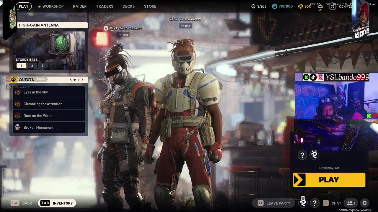Click the Instagram logo in stream overlay
The height and width of the screenshot is (212, 378).
pyautogui.click(x=320, y=77)
